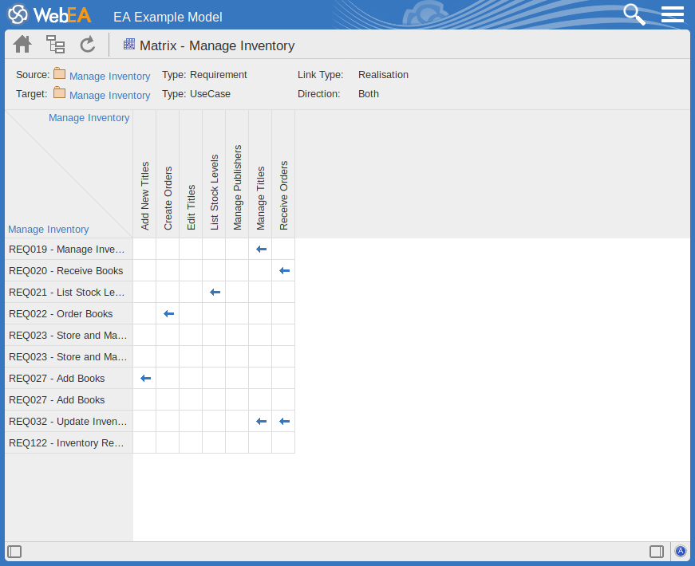Toggle the left panel icon in status bar
The image size is (695, 566).
(14, 552)
